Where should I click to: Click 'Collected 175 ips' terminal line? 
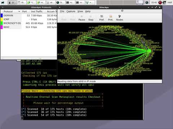(34, 73)
